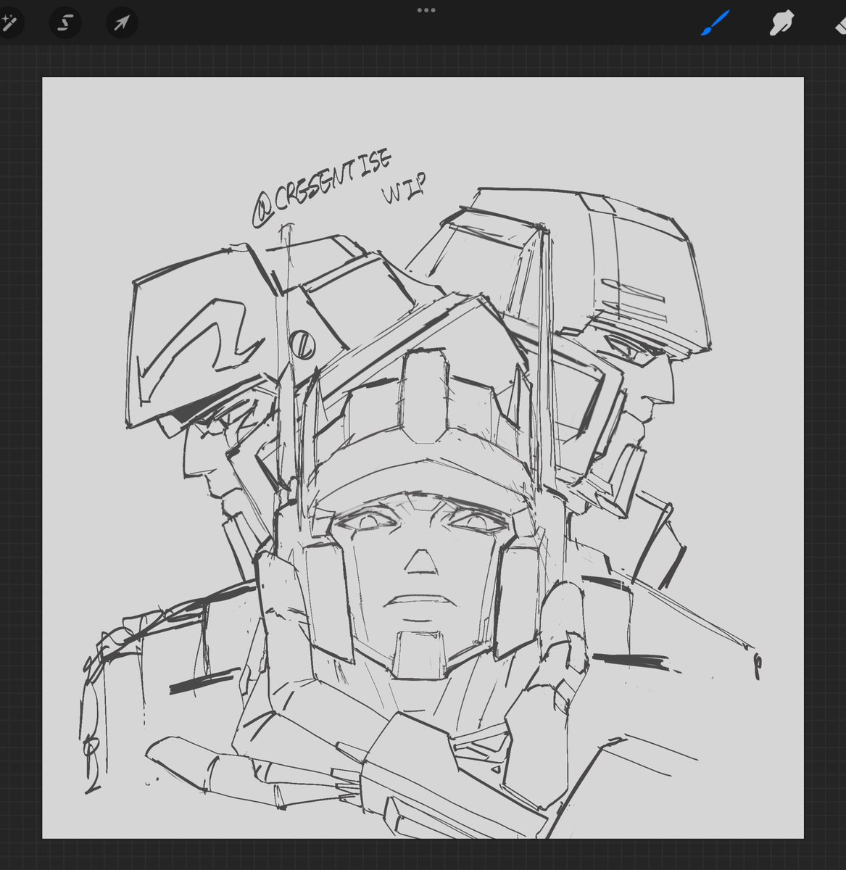Open the Adjustments magic wand menu
The image size is (846, 870).
point(9,23)
